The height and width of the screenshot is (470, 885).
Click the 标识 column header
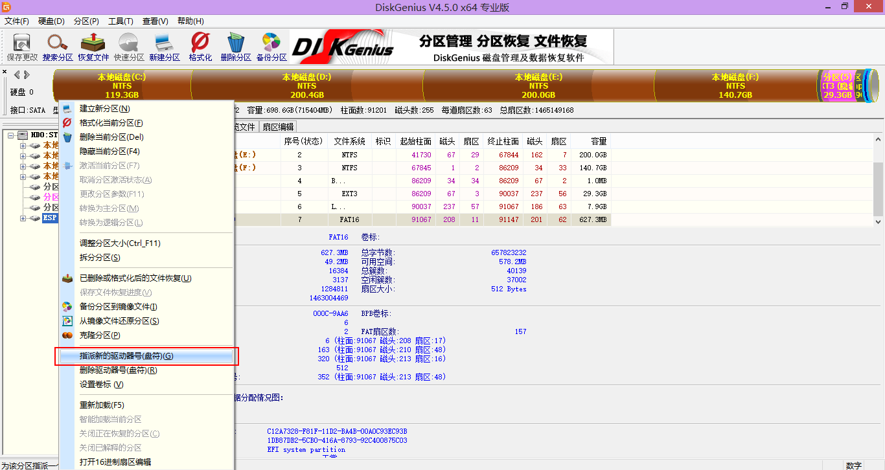click(x=384, y=141)
